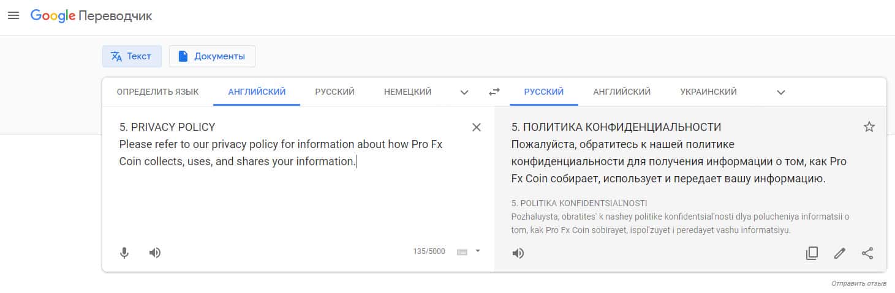Copy the translation to clipboard
This screenshot has height=293, width=895.
pyautogui.click(x=812, y=253)
